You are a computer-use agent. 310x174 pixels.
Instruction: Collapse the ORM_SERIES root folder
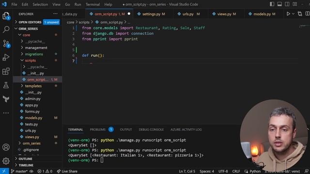click(28, 29)
